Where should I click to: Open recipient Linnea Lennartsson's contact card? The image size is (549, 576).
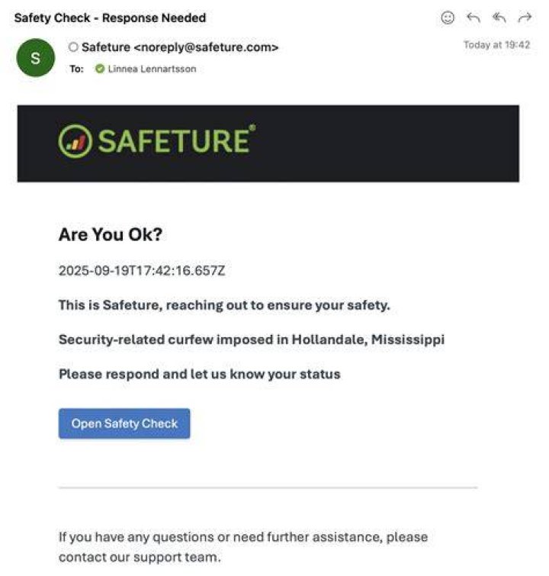[152, 69]
